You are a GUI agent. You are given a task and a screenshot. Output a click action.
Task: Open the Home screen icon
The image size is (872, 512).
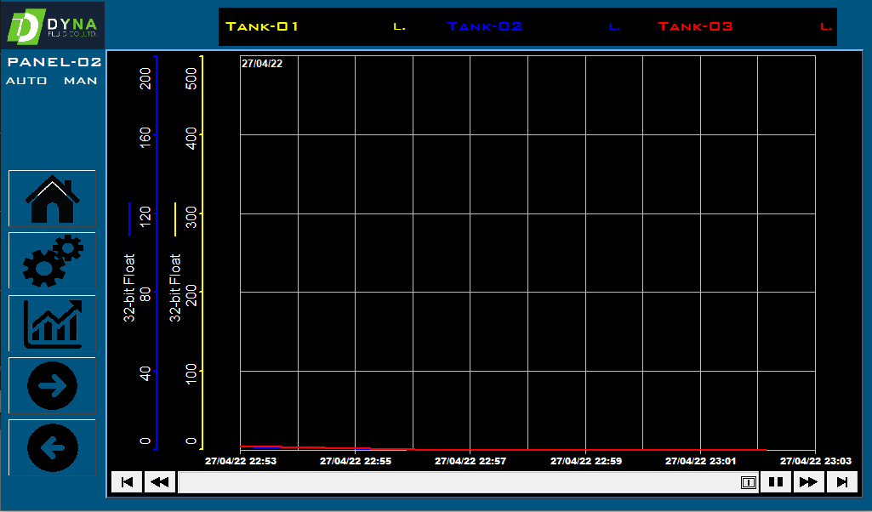coord(52,199)
